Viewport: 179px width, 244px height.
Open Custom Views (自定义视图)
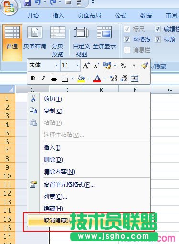[x=81, y=42]
